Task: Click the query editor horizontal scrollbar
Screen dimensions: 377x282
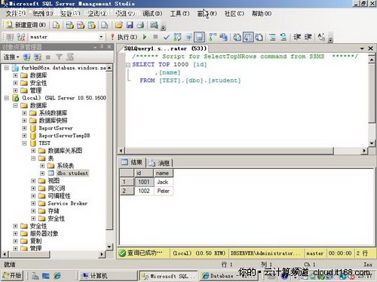Action: (243, 151)
